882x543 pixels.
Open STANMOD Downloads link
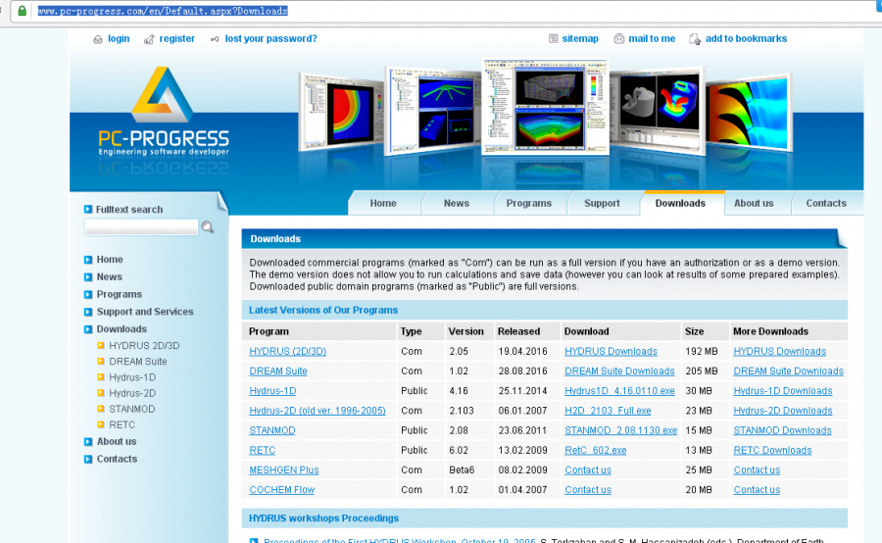pyautogui.click(x=782, y=430)
